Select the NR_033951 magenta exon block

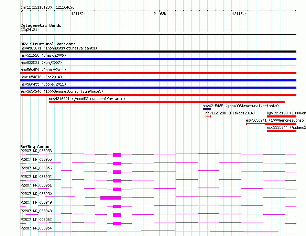[117, 189]
